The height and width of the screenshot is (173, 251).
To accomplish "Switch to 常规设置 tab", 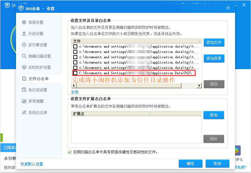I will [36, 23].
